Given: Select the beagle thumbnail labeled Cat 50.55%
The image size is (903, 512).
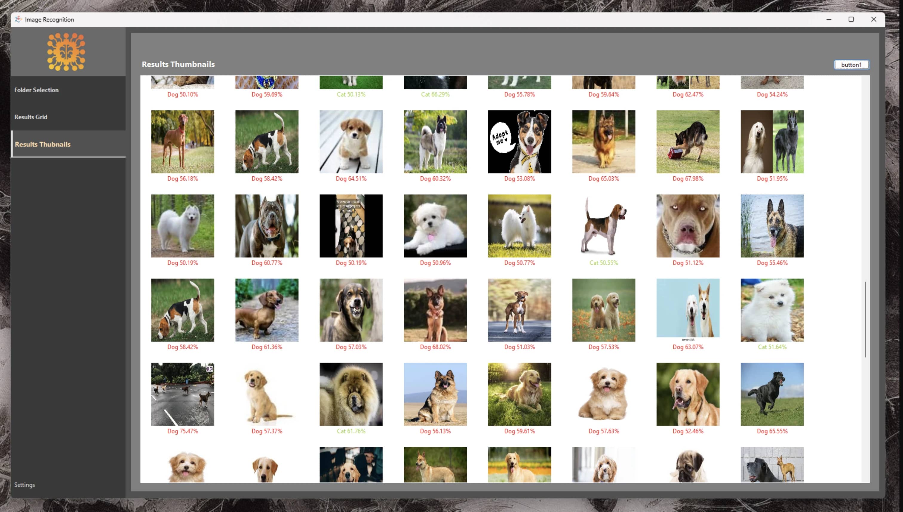Looking at the screenshot, I should coord(603,226).
